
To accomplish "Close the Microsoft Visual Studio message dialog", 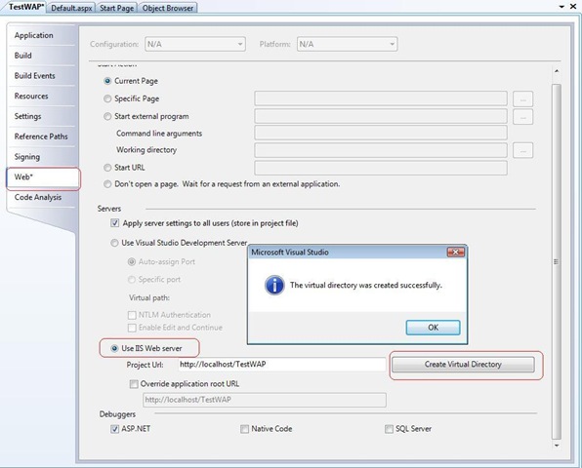I will click(456, 253).
